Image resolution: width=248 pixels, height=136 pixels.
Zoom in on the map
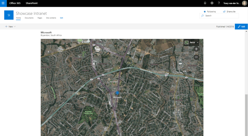click(196, 49)
